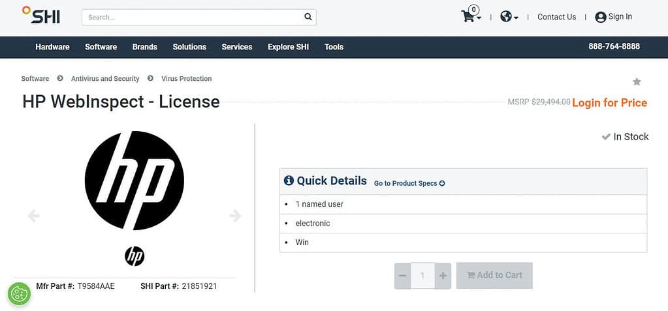Click the Quick Details info icon
The width and height of the screenshot is (668, 311).
click(289, 181)
